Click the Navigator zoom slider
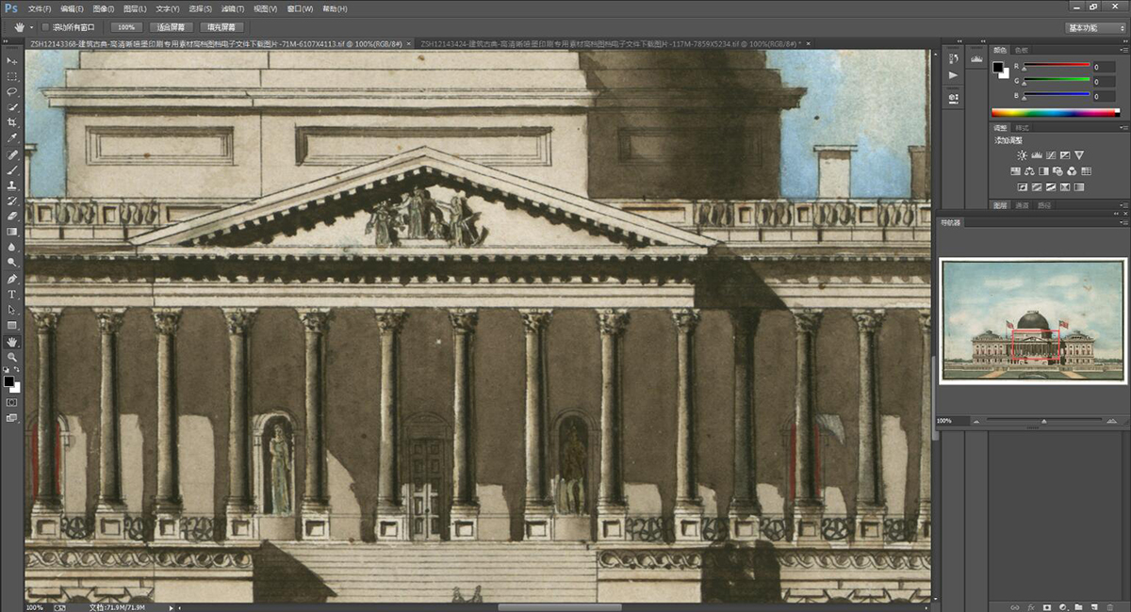 tap(1043, 421)
